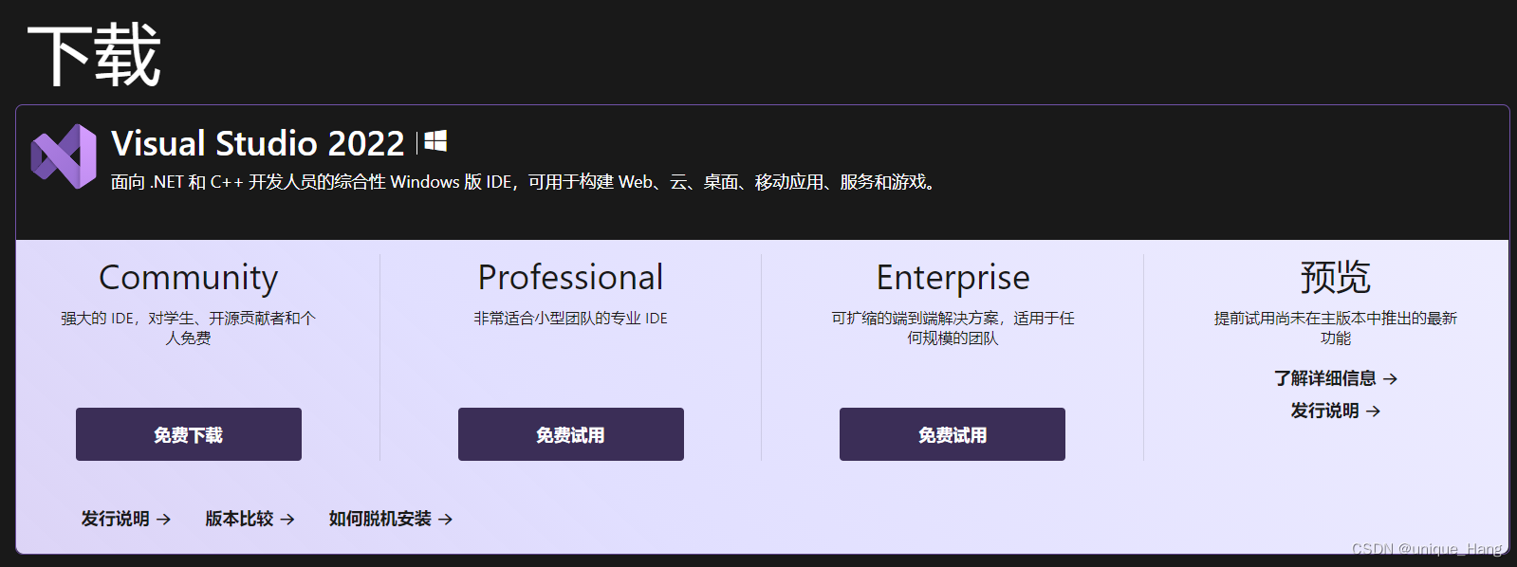
Task: Click Professional 免费试用 button
Action: pyautogui.click(x=571, y=434)
